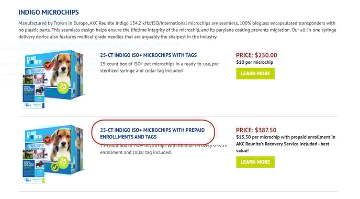Image resolution: width=360 pixels, height=199 pixels.
Task: Click the AKC Reunite logo on second box
Action: point(34,136)
